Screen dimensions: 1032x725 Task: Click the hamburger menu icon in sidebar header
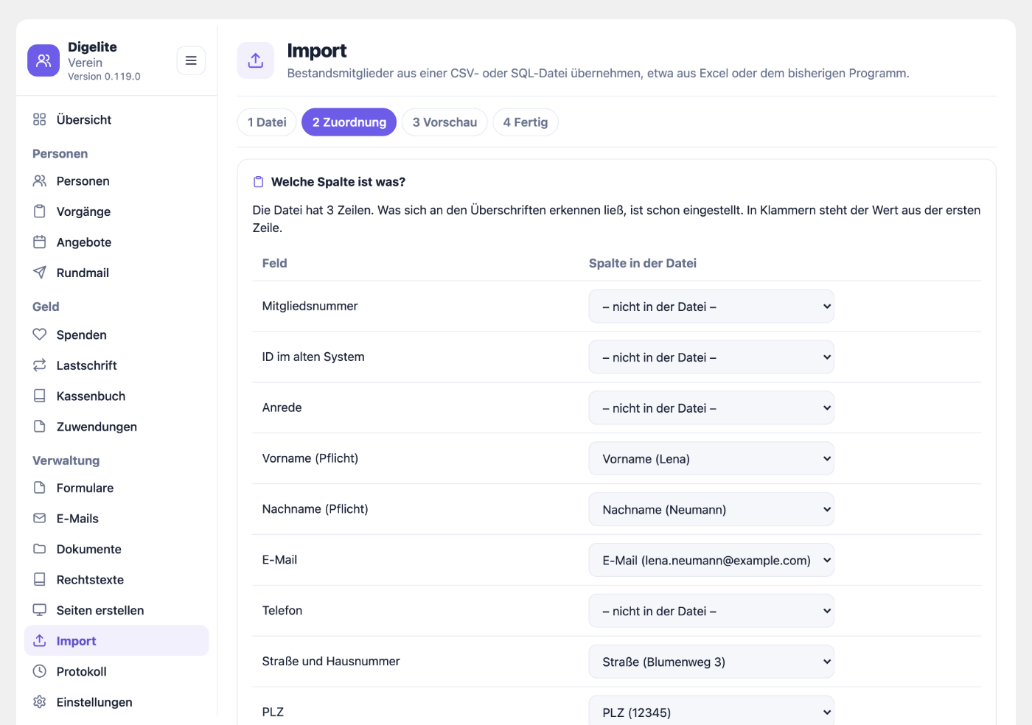point(191,60)
